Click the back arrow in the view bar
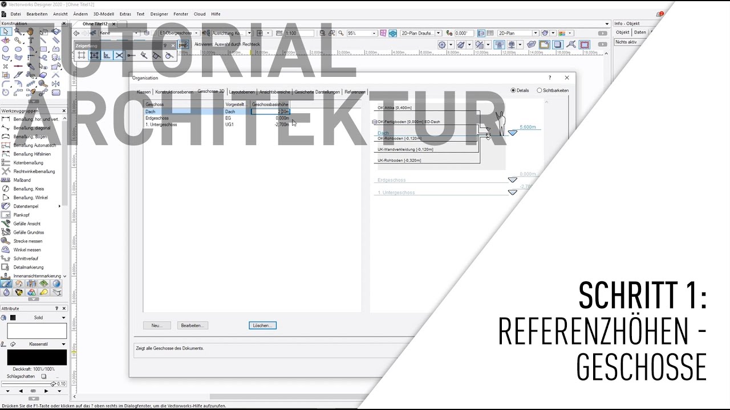The image size is (730, 410). point(76,33)
